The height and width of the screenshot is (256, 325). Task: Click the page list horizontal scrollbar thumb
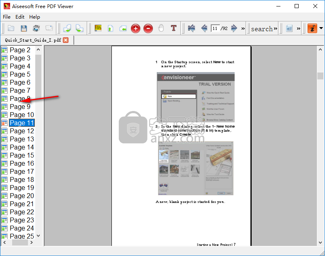coord(20,242)
